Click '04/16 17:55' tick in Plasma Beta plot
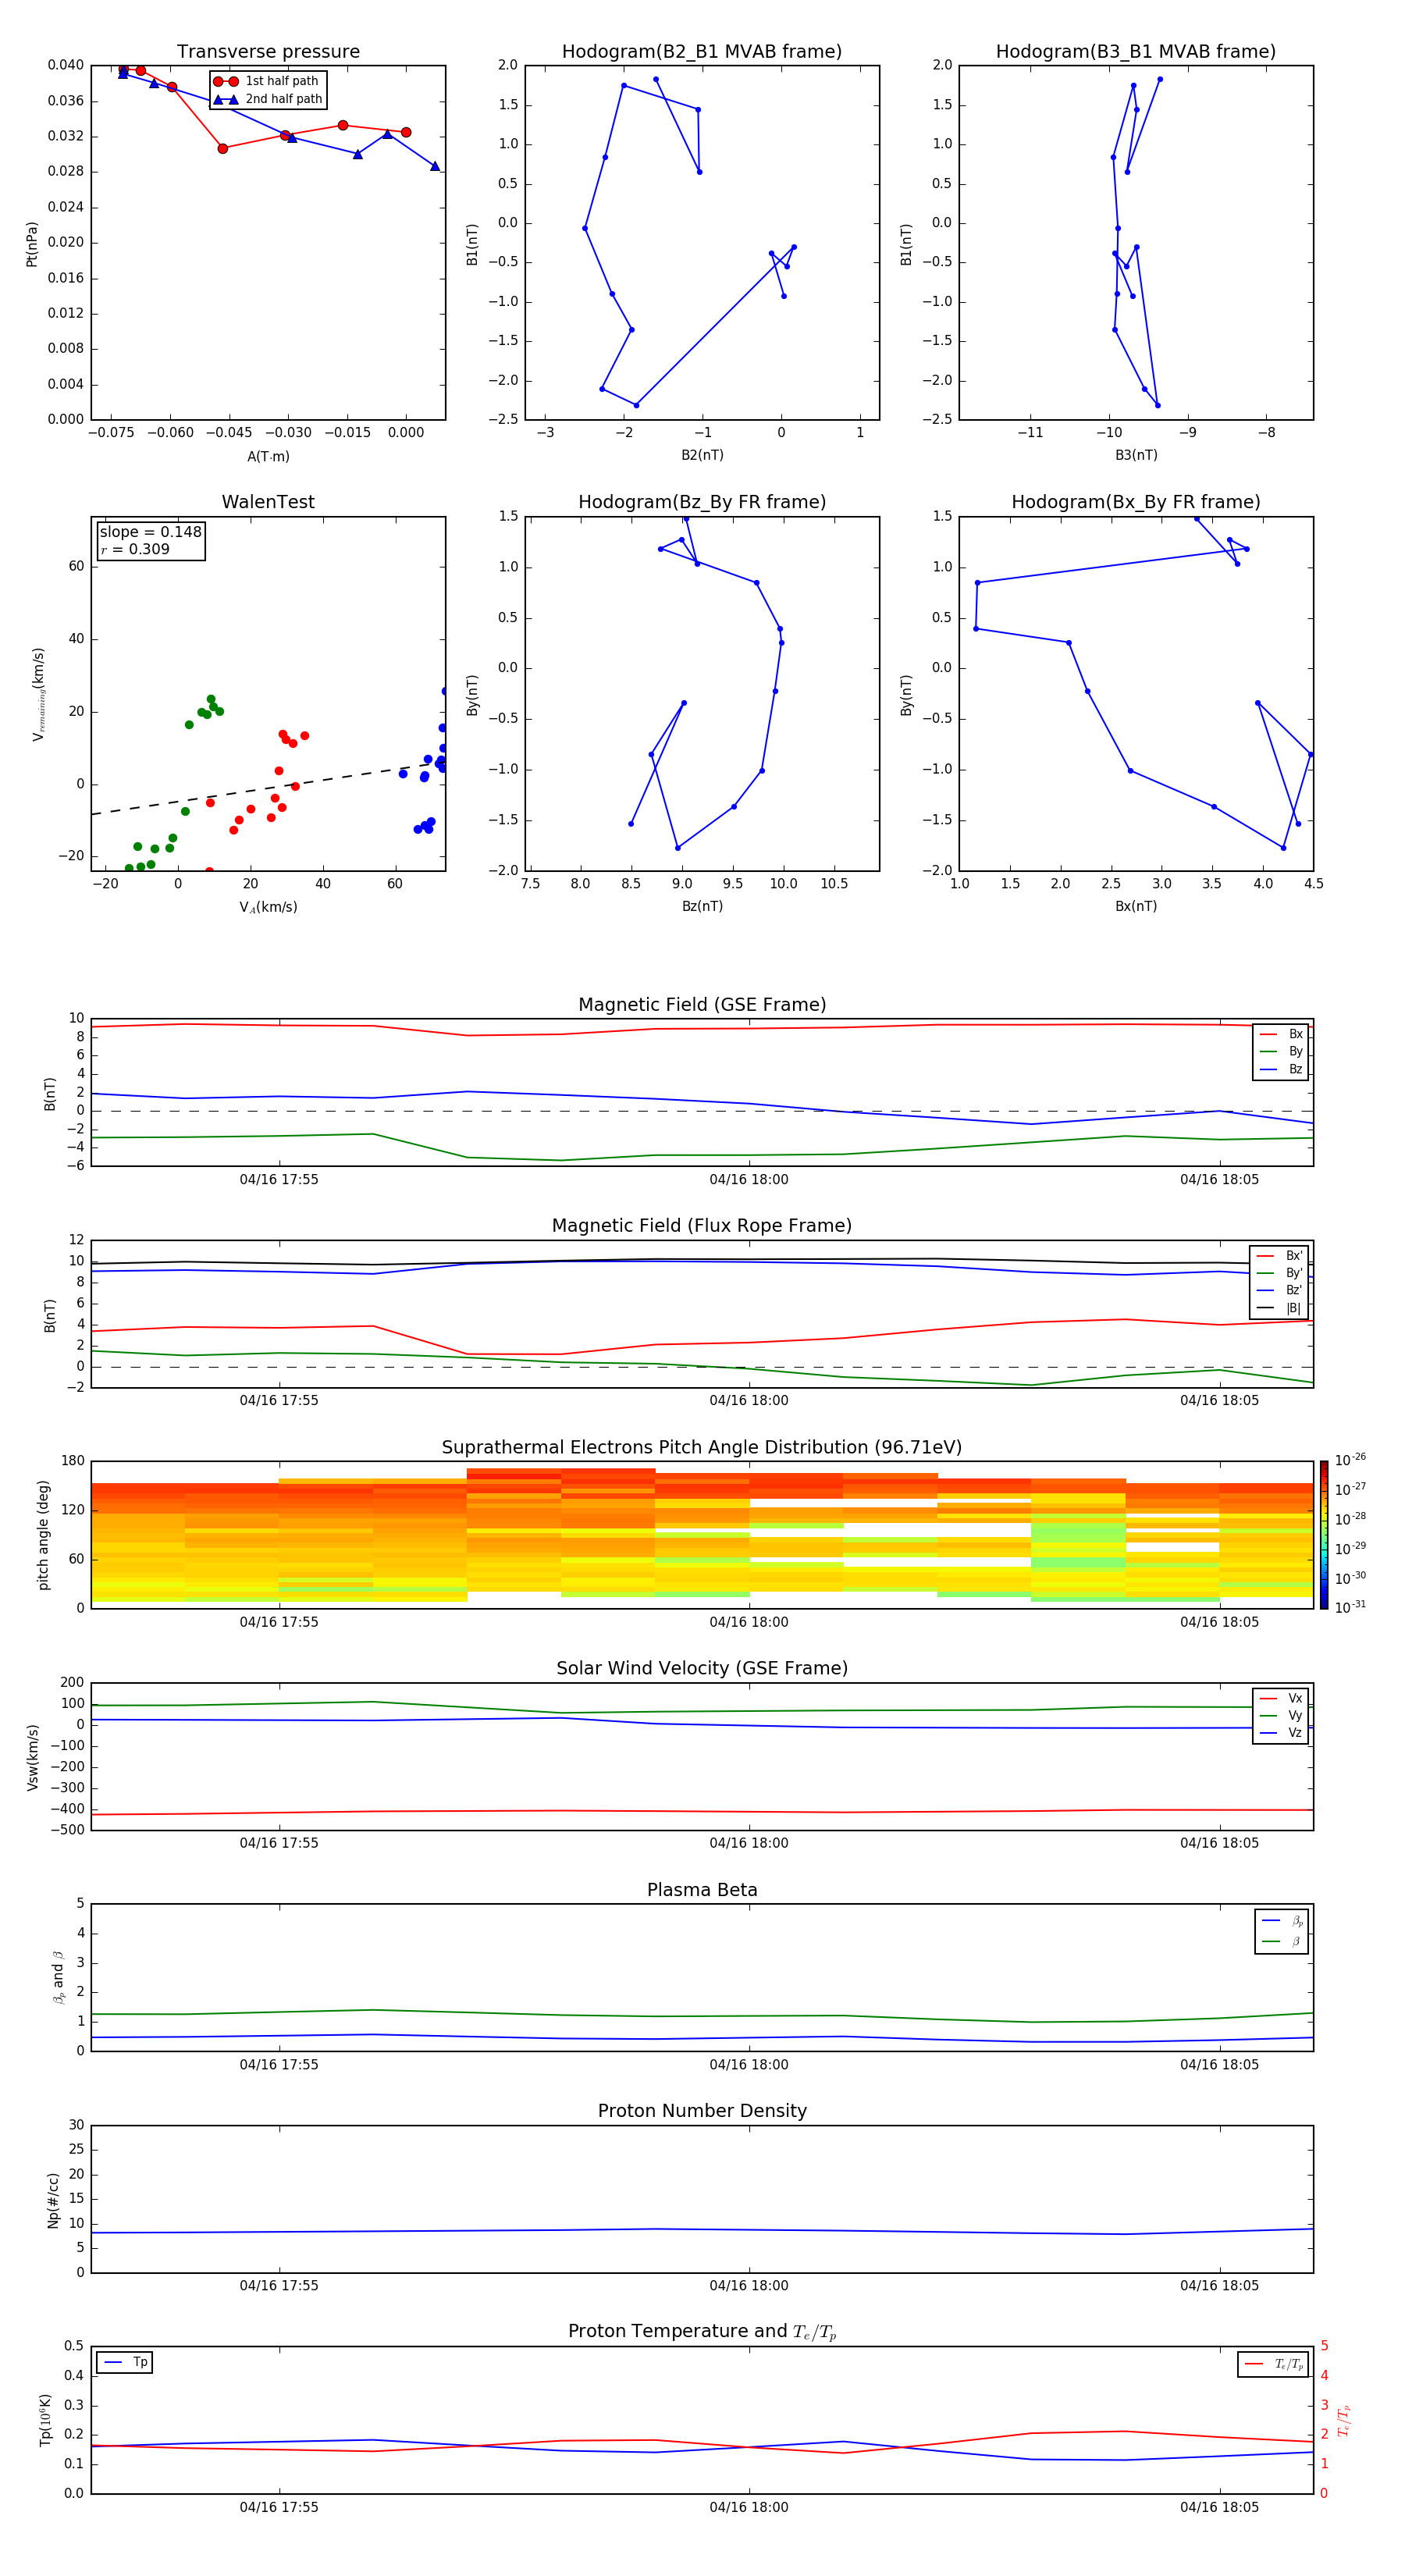 click(x=279, y=2065)
